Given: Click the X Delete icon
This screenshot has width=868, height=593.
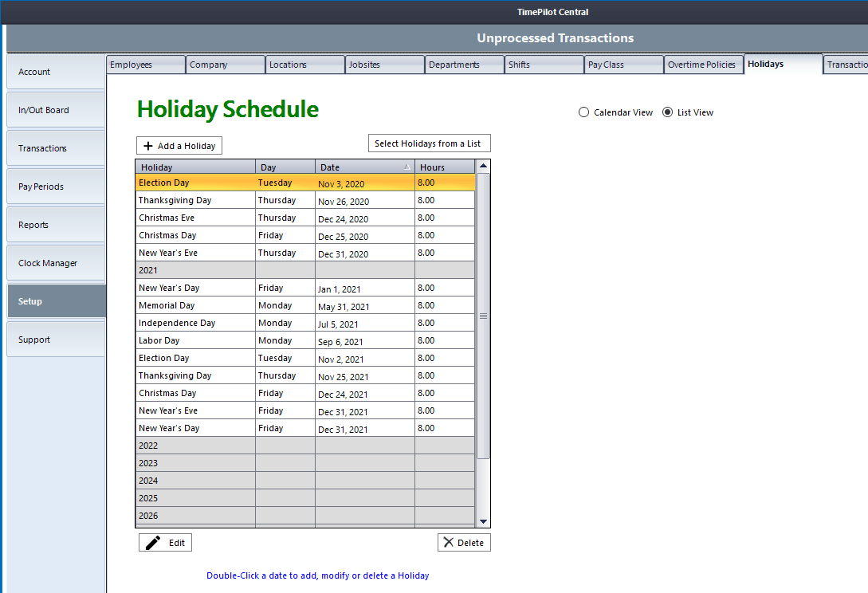Looking at the screenshot, I should [447, 542].
